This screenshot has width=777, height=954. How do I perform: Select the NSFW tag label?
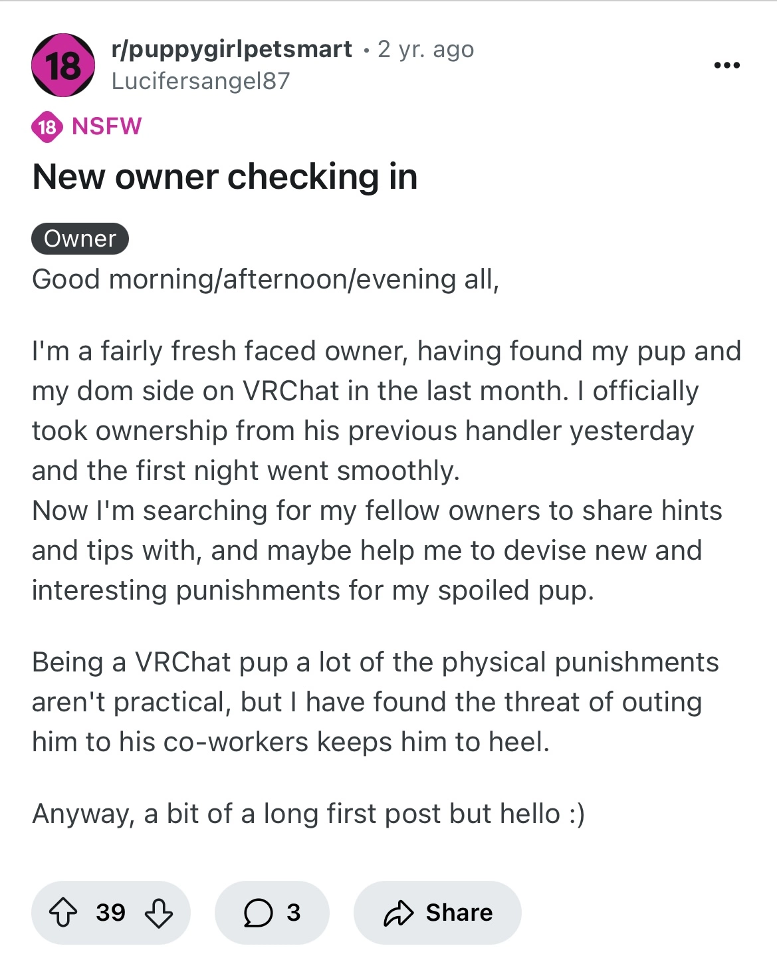coord(106,126)
